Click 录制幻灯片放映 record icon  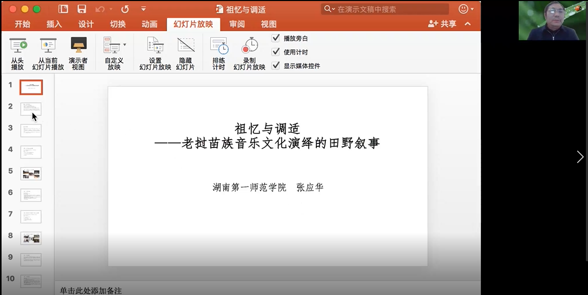point(249,46)
